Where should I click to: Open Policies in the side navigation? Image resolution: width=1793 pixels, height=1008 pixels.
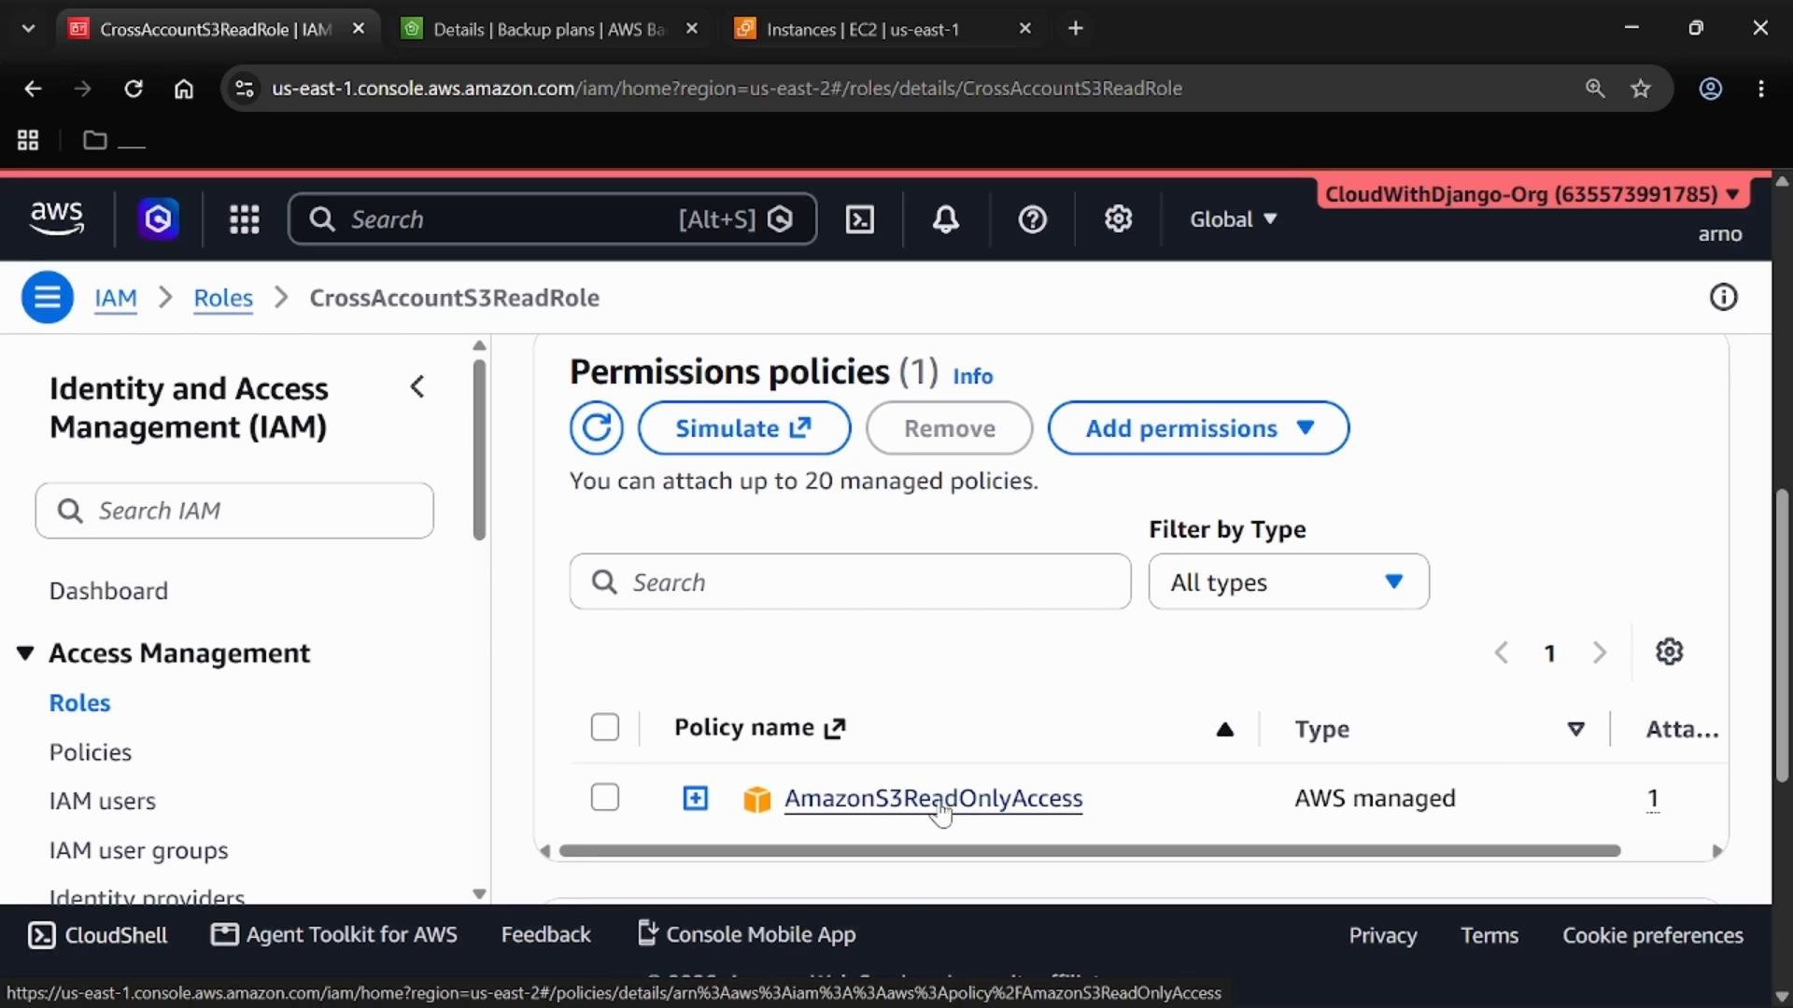pos(91,752)
